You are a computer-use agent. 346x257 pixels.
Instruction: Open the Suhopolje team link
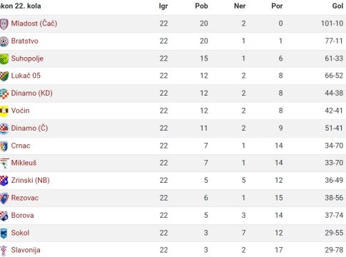pyautogui.click(x=27, y=59)
